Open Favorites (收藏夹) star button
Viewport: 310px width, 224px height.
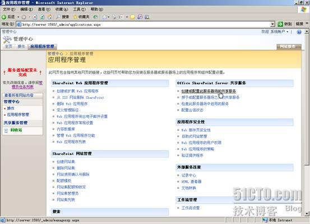[81, 17]
